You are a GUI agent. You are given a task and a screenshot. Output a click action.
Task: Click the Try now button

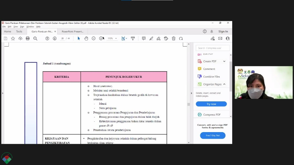(x=211, y=104)
